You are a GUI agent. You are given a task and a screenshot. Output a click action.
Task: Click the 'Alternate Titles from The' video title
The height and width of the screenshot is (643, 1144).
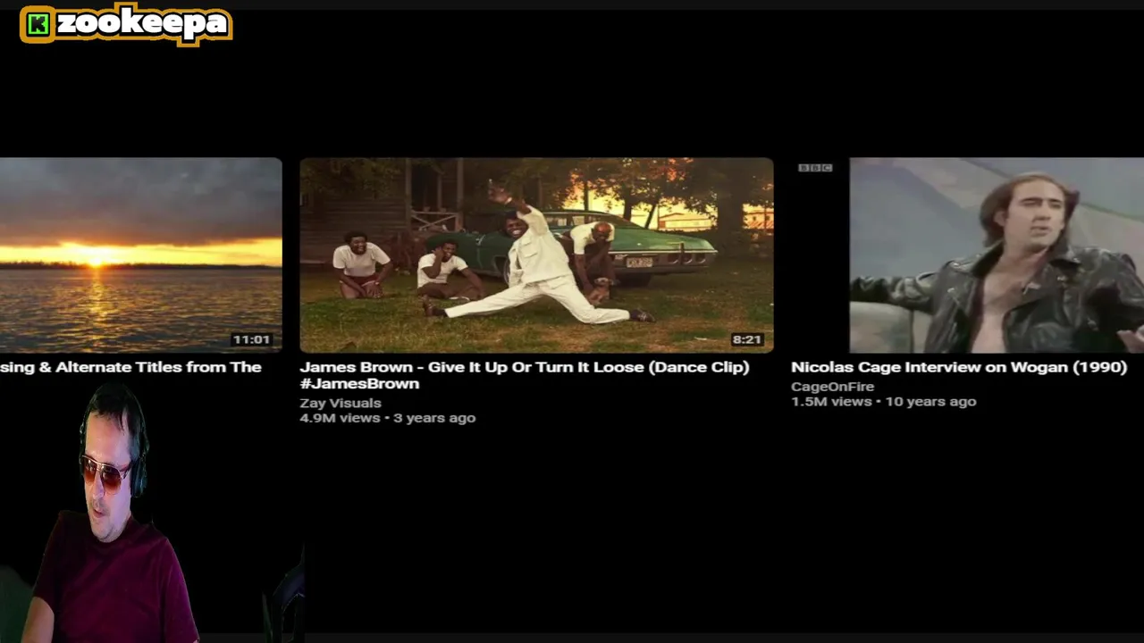(x=130, y=367)
